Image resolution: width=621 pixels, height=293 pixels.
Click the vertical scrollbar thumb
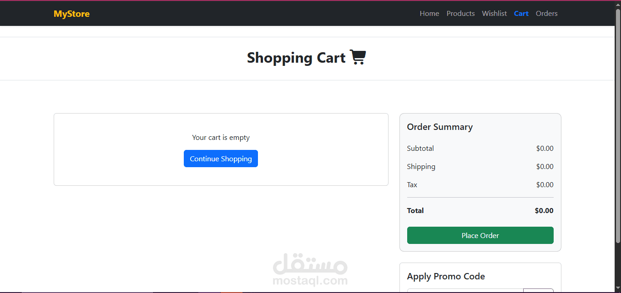click(x=618, y=125)
